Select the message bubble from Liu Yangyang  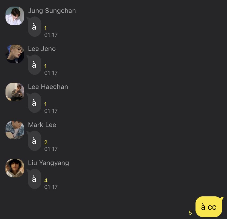34,179
